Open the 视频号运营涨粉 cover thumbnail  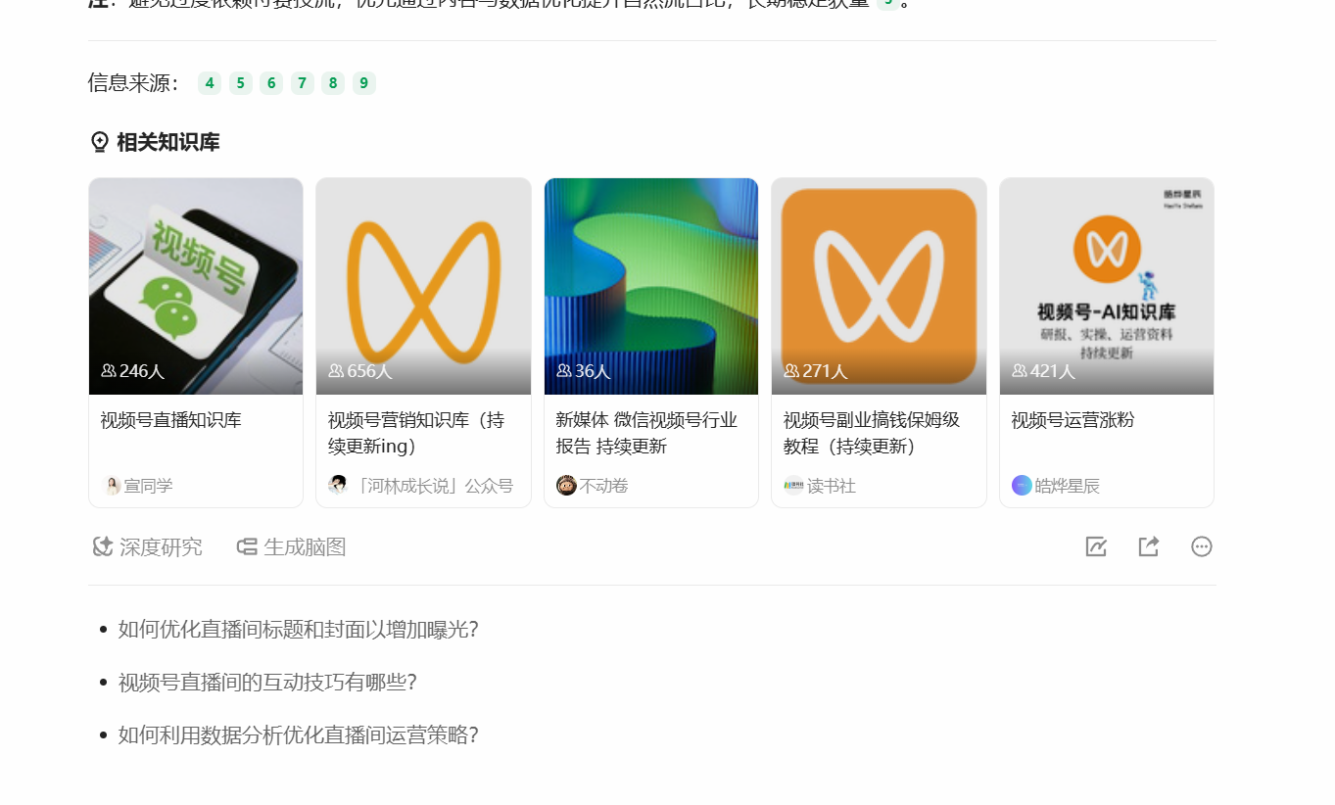point(1107,286)
